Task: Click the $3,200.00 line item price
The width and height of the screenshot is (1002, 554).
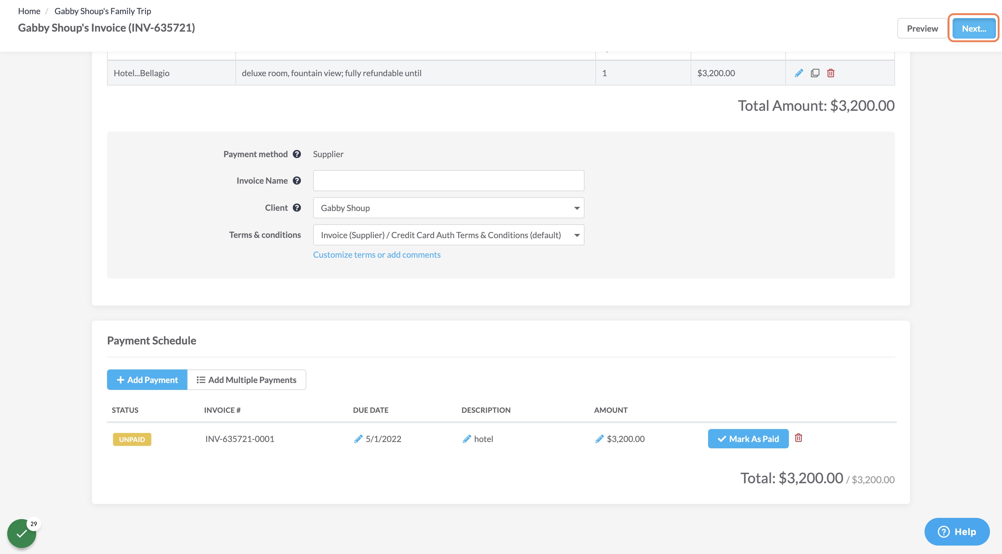Action: click(x=716, y=73)
